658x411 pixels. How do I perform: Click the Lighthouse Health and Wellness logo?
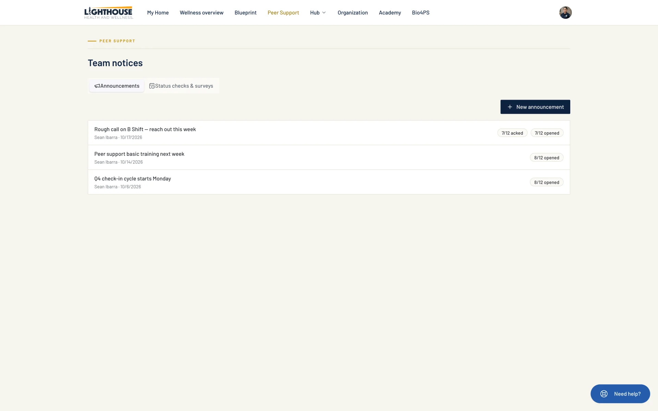click(x=109, y=13)
